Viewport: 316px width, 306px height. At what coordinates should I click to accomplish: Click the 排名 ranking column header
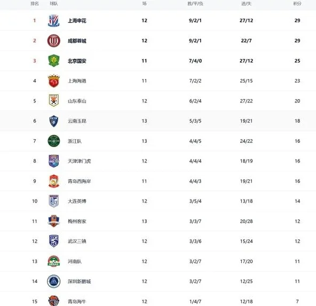tap(35, 4)
